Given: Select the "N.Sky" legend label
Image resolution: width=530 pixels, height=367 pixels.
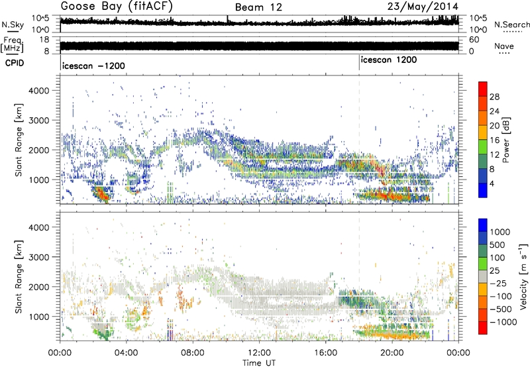Looking at the screenshot, I should [13, 25].
